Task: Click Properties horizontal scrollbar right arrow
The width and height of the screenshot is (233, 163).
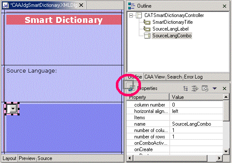Action: [x=219, y=158]
